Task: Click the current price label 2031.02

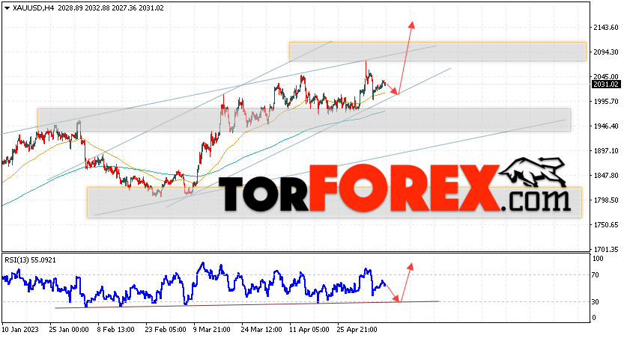Action: coord(606,84)
